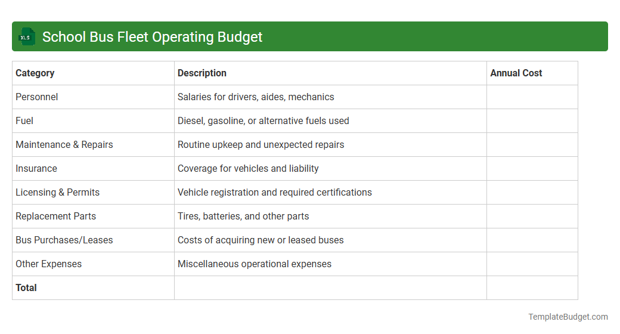Screen dimensions: 620x334
Task: Select the Bus Purchases/Leases cell
Action: point(94,240)
